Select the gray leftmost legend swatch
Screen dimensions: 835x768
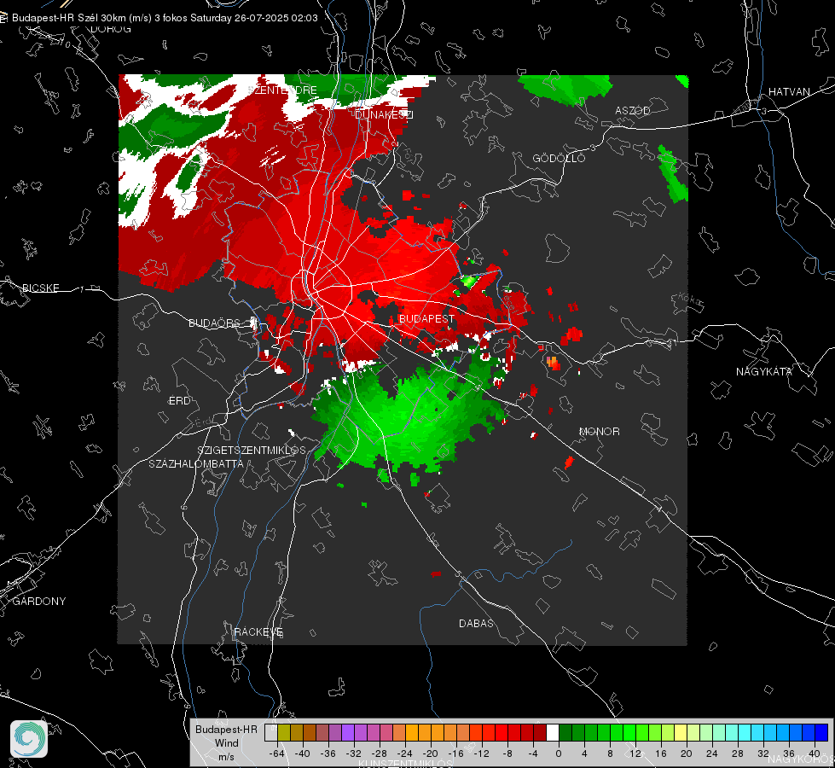coord(270,733)
